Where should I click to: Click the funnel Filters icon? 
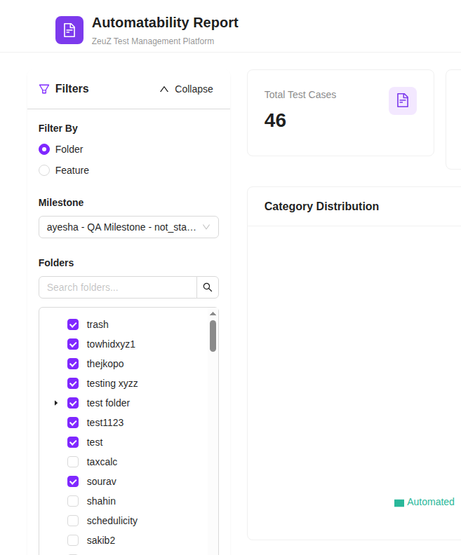tap(44, 89)
